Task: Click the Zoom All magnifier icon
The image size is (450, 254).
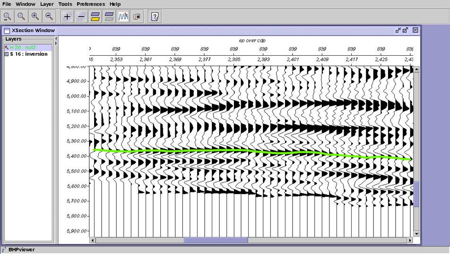Action: point(8,17)
